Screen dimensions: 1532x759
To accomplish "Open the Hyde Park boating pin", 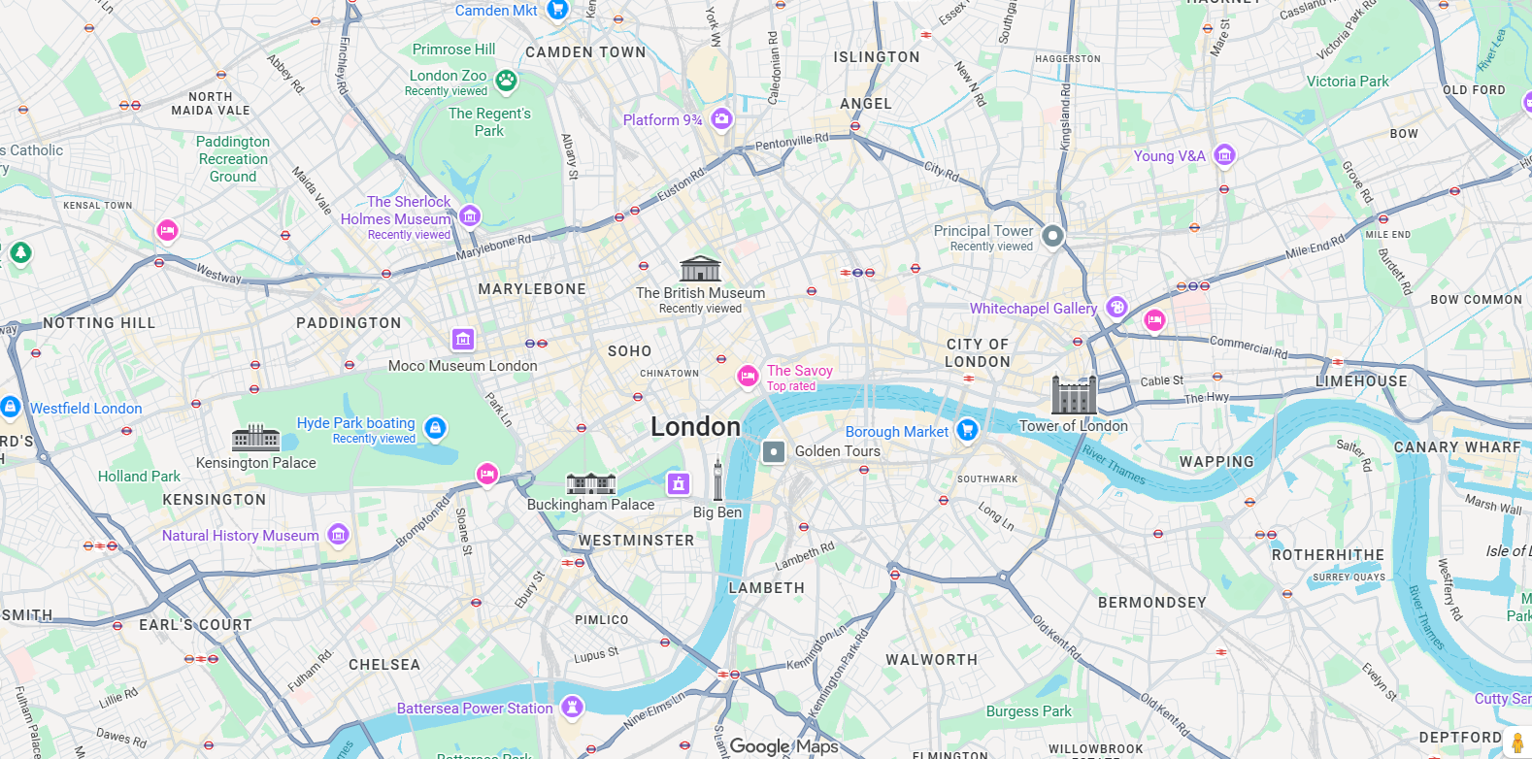I will pos(436,428).
